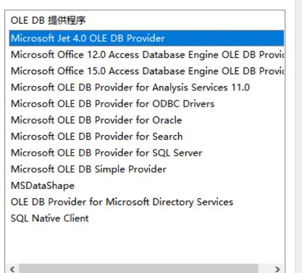Screen dimensions: 302x273
Task: Click the right scroll arrow
Action: click(x=277, y=269)
